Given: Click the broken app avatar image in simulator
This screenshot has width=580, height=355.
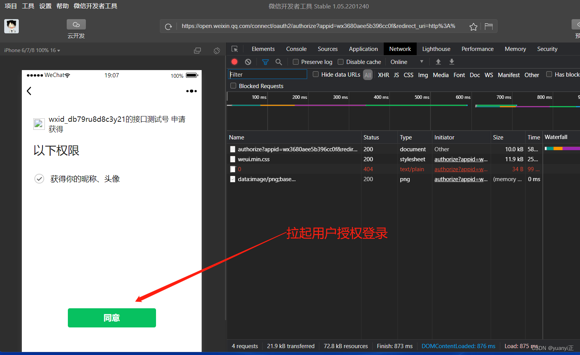Looking at the screenshot, I should tap(39, 124).
